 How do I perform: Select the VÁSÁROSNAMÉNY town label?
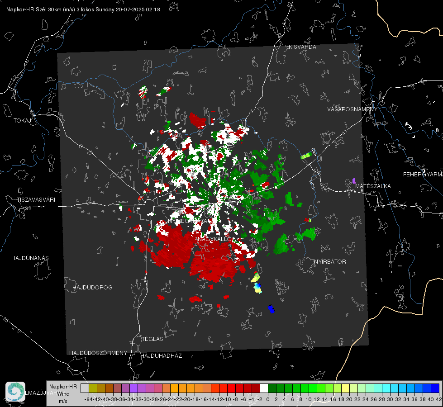click(352, 109)
